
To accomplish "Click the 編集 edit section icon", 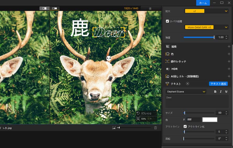I will 168,47.
